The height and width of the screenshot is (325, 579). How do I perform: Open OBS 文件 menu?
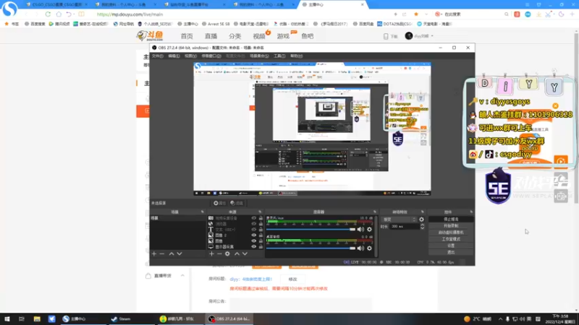pos(157,56)
